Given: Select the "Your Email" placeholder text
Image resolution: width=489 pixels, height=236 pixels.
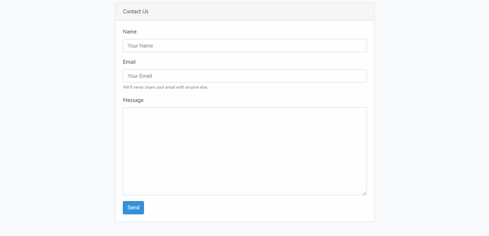Looking at the screenshot, I should point(140,76).
